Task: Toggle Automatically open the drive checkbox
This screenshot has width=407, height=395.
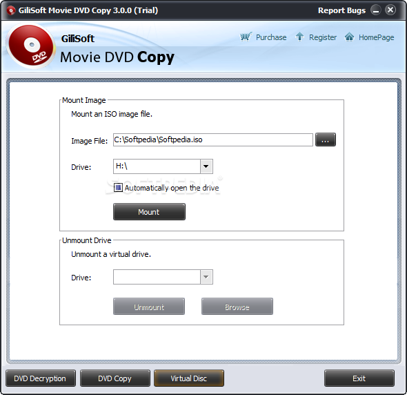Action: click(x=118, y=187)
